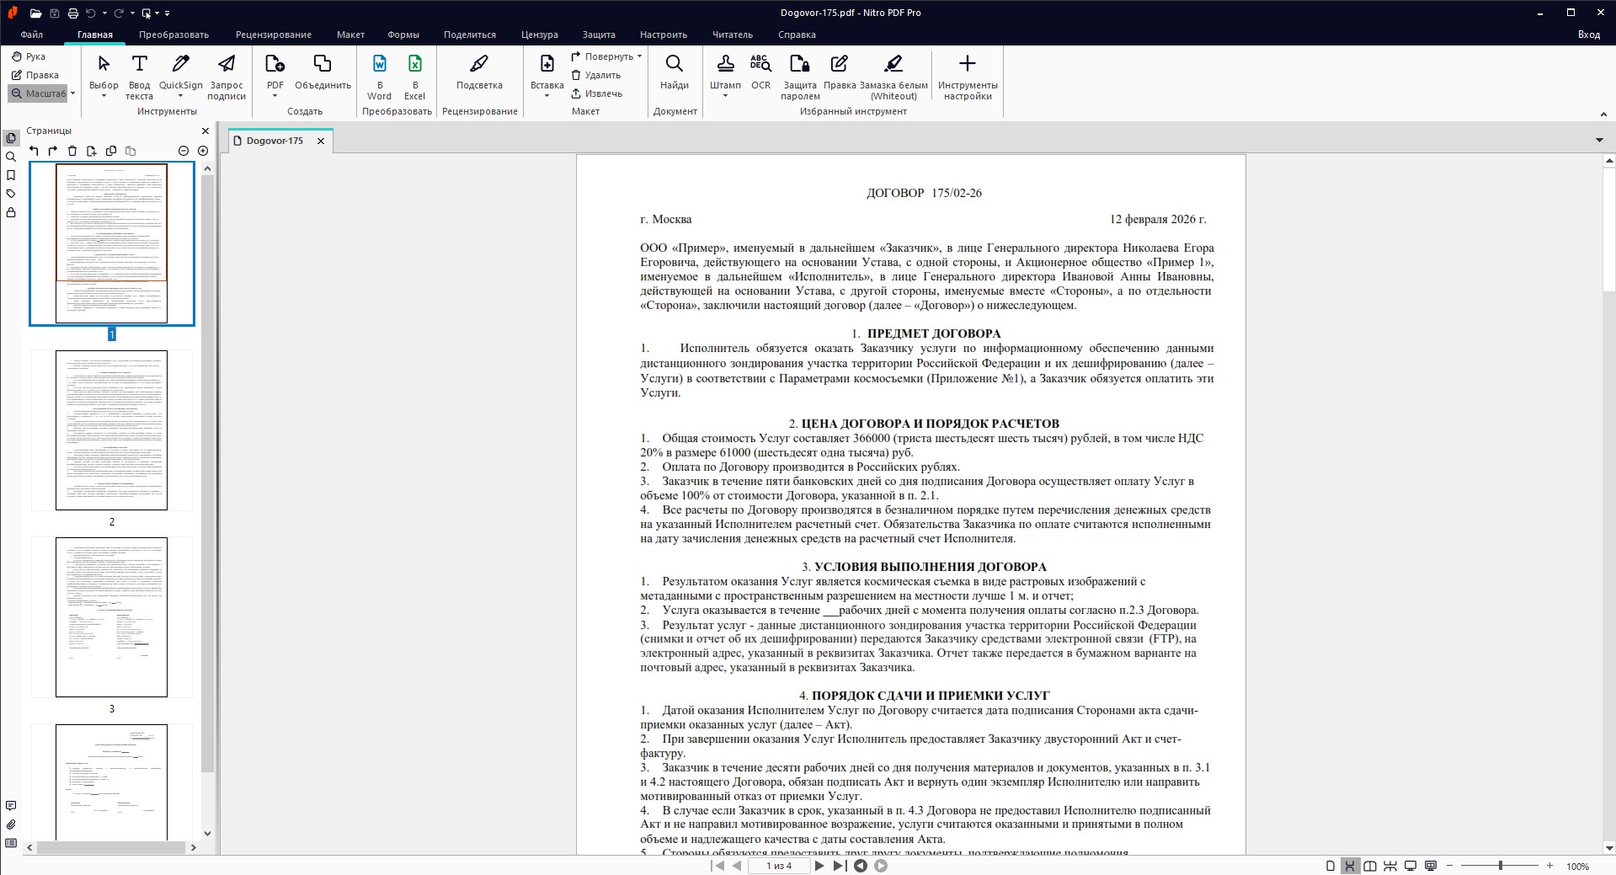Click Запрос подписи paper plane icon
Screen dimensions: 1616x875
coord(226,64)
